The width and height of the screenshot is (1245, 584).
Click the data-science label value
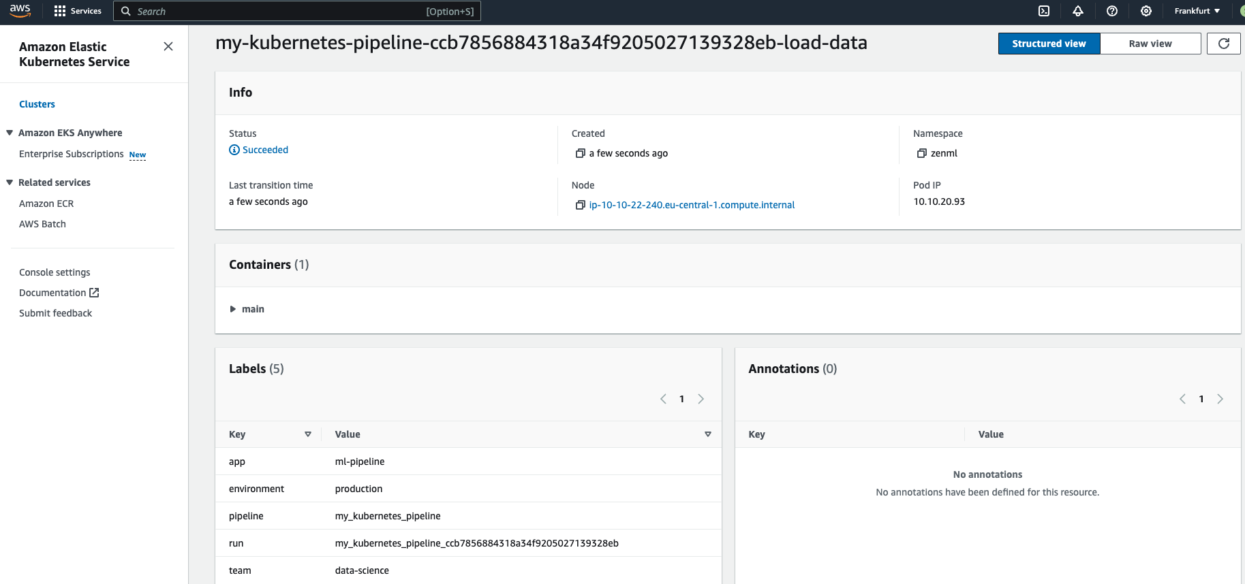[x=362, y=570]
